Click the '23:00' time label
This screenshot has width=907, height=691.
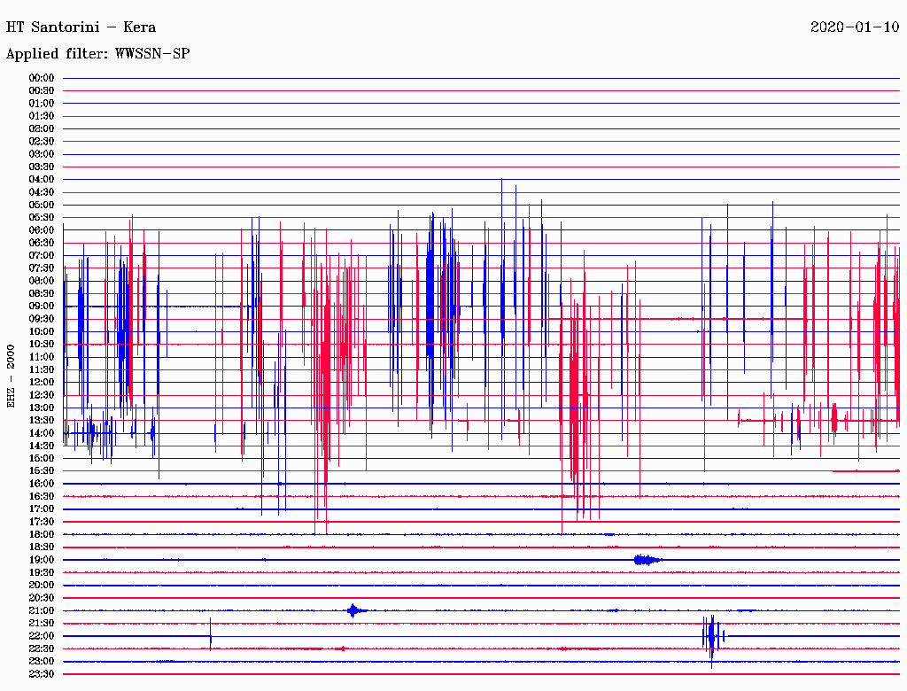(42, 662)
